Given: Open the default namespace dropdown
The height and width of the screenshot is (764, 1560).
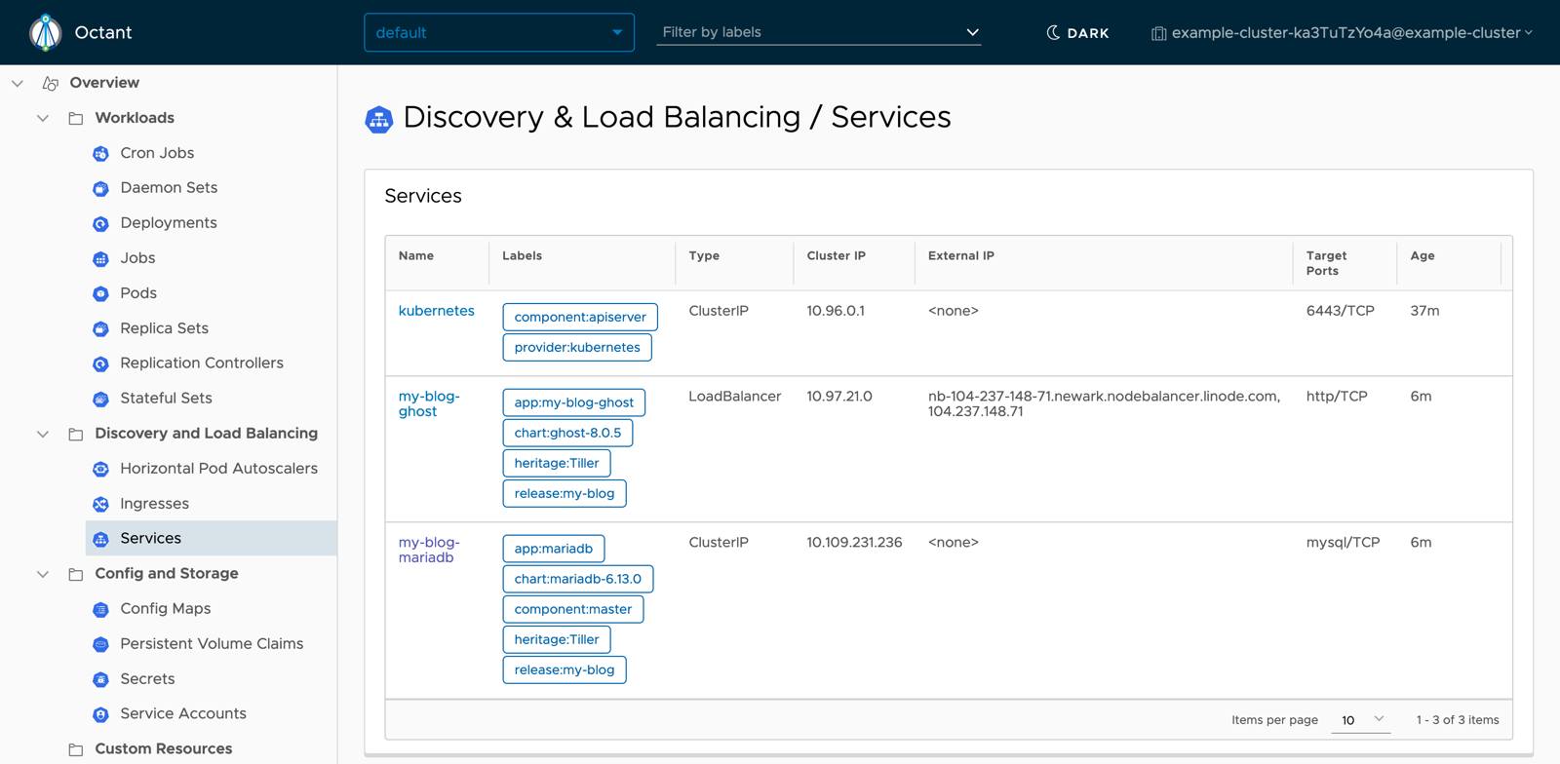Looking at the screenshot, I should (x=498, y=32).
